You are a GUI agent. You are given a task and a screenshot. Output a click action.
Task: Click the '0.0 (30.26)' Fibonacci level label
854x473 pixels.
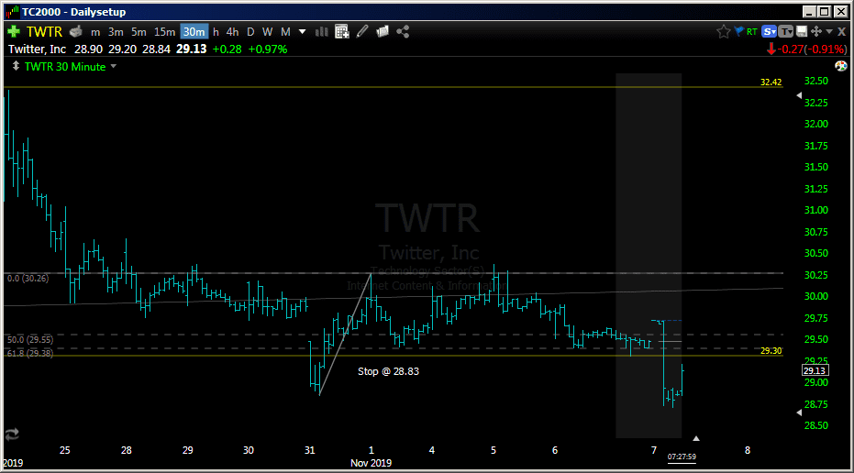[28, 278]
